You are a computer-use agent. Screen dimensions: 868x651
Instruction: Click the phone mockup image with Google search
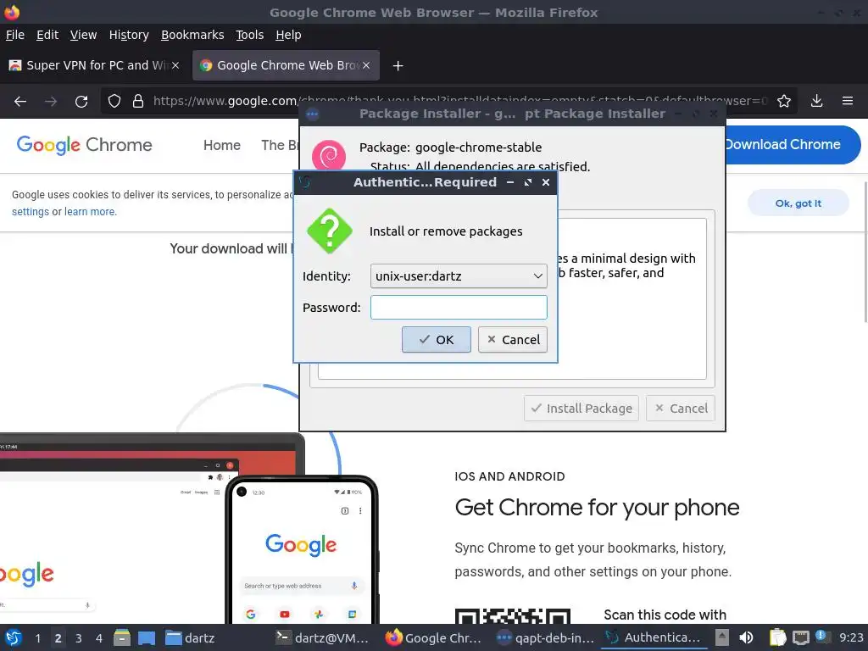tap(302, 549)
